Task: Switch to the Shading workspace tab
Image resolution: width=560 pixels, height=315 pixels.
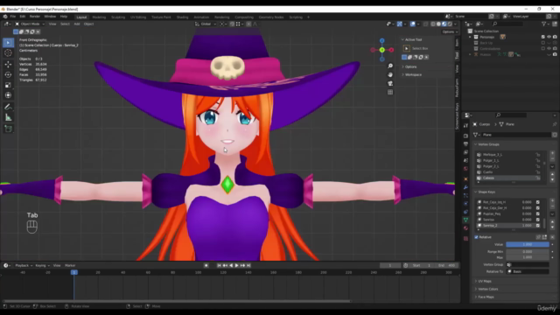Action: point(182,17)
